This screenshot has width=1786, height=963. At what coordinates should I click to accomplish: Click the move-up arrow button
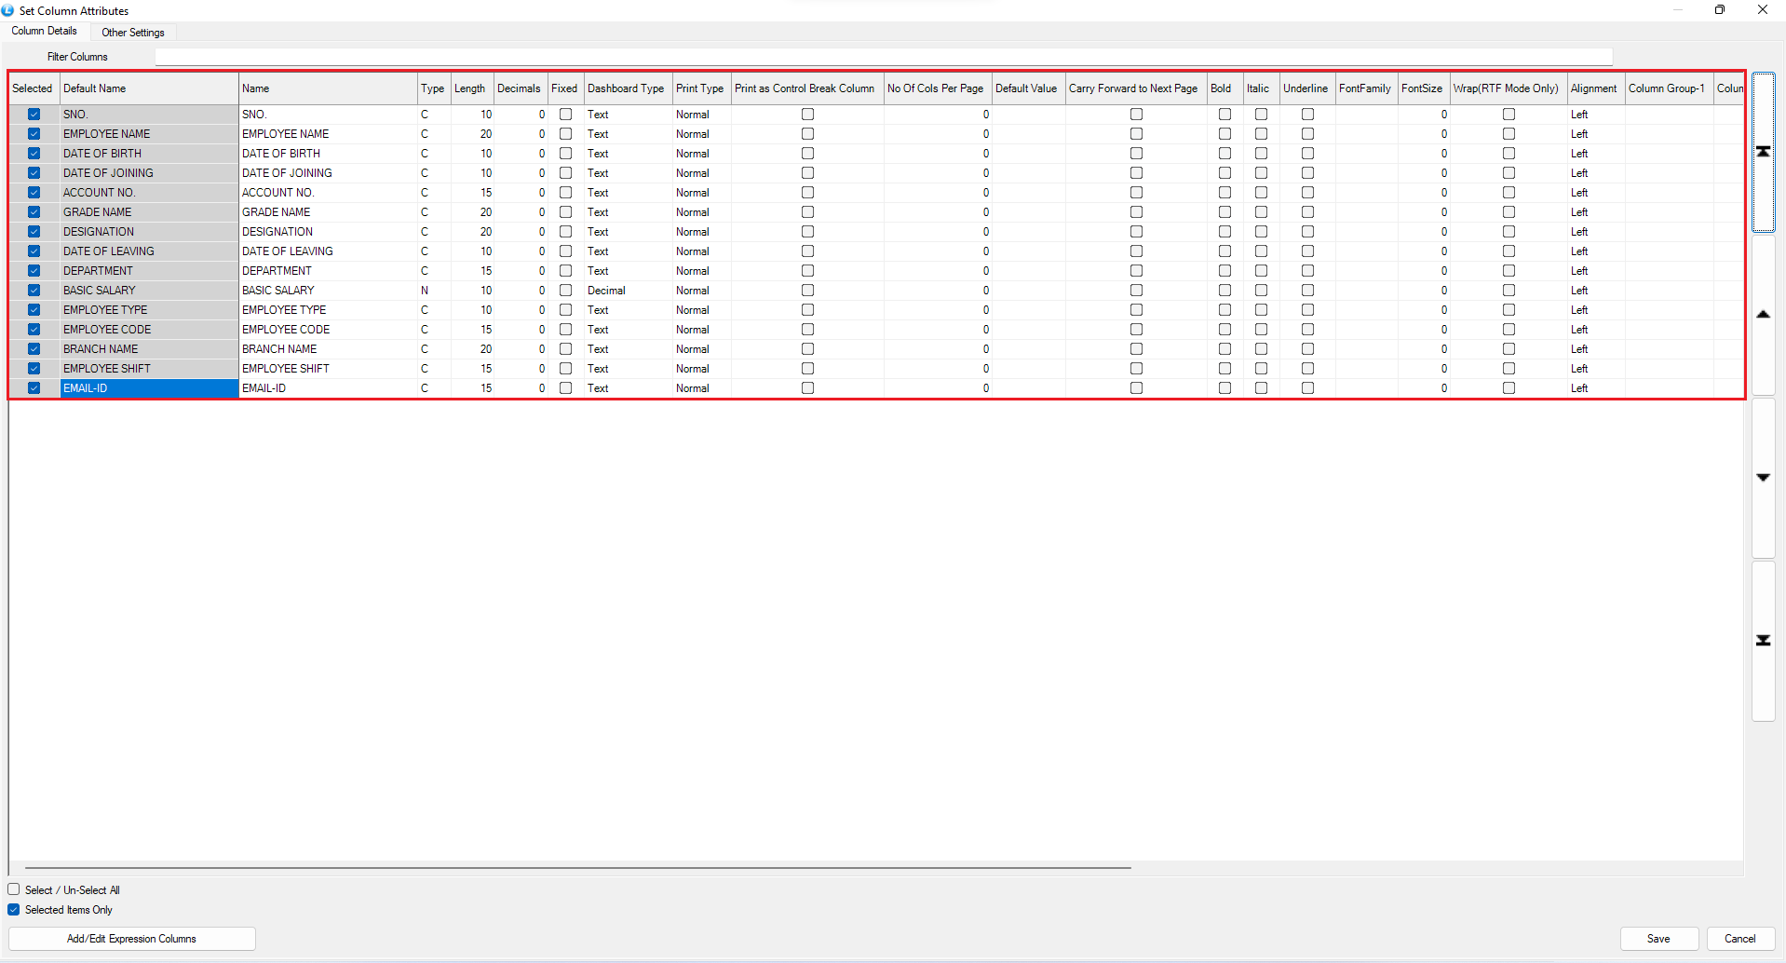point(1763,315)
